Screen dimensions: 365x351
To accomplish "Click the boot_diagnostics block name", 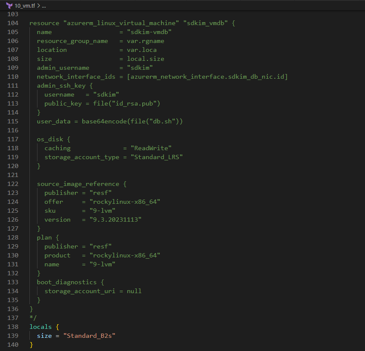I will (66, 282).
